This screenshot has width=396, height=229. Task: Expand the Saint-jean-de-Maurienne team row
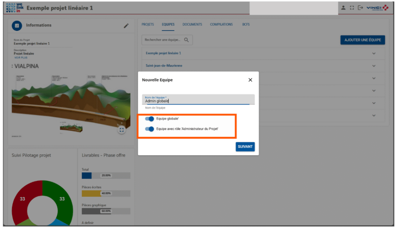374,66
